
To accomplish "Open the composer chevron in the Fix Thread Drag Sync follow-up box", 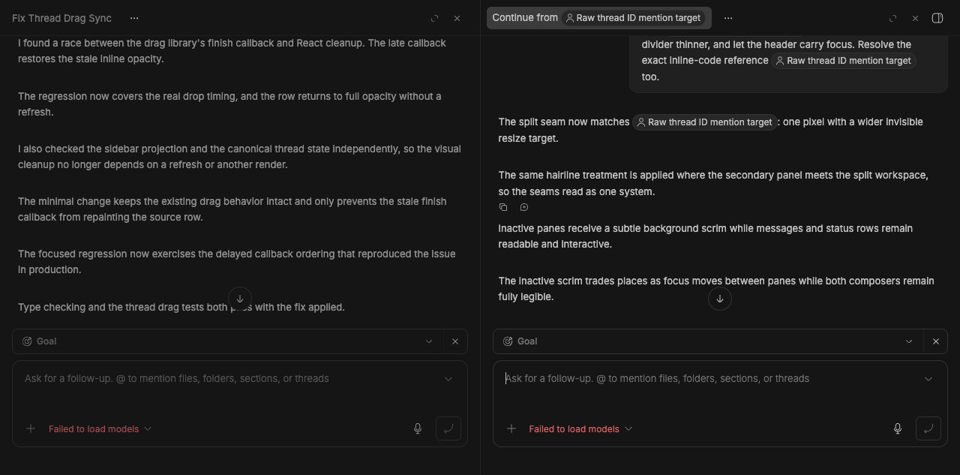I will (448, 379).
